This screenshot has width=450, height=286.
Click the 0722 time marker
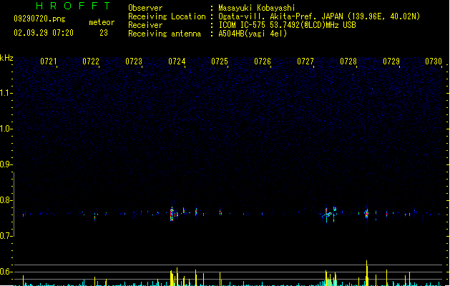(x=91, y=61)
